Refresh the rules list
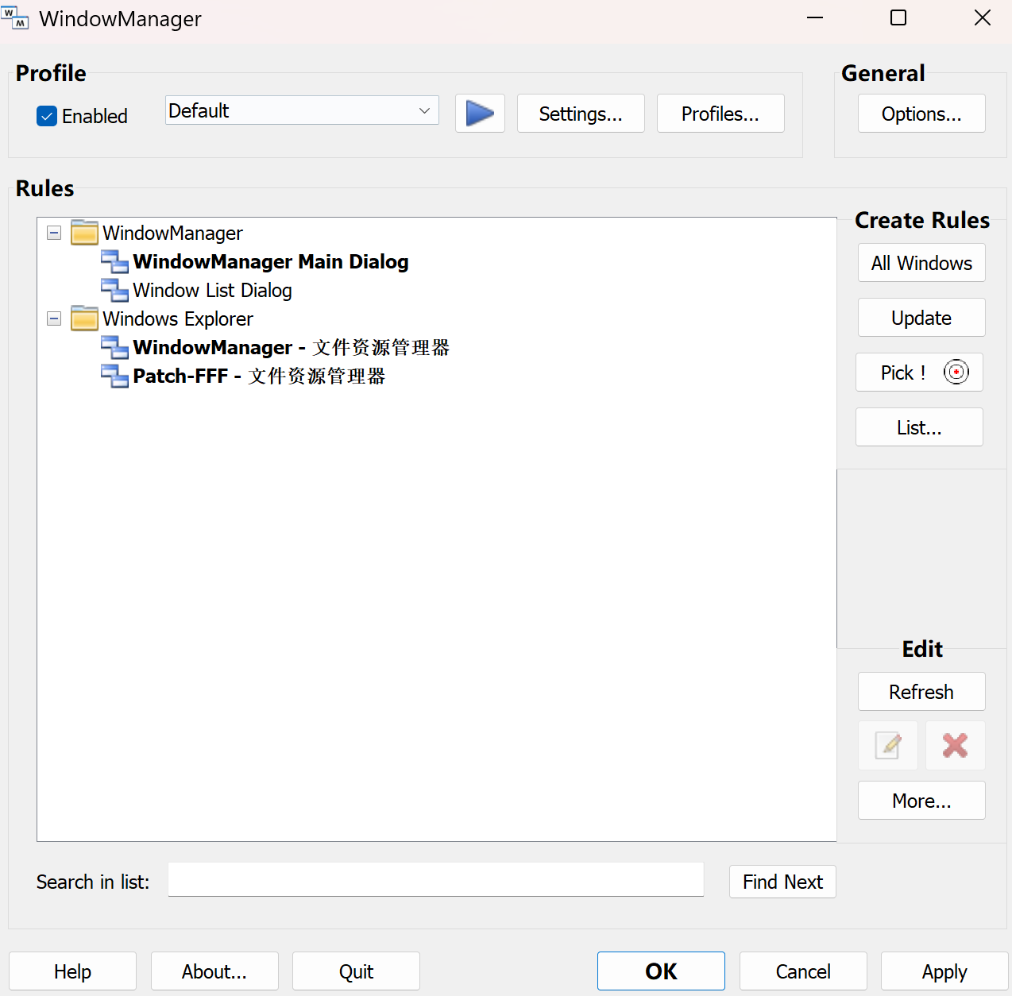Screen dimensions: 1012x996 coord(921,692)
